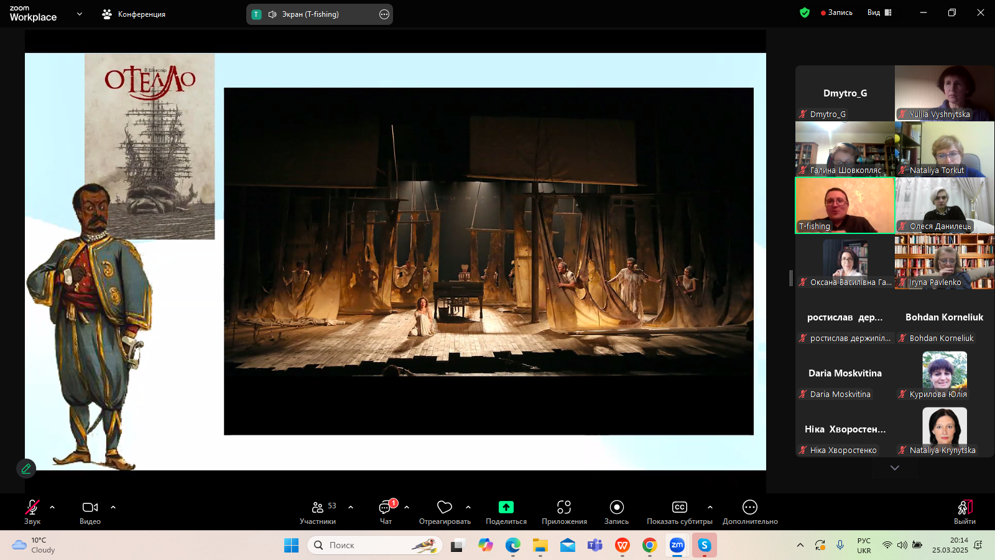Screen dimensions: 995x560
Task: Click the annotation pencil icon on slide
Action: pos(26,469)
